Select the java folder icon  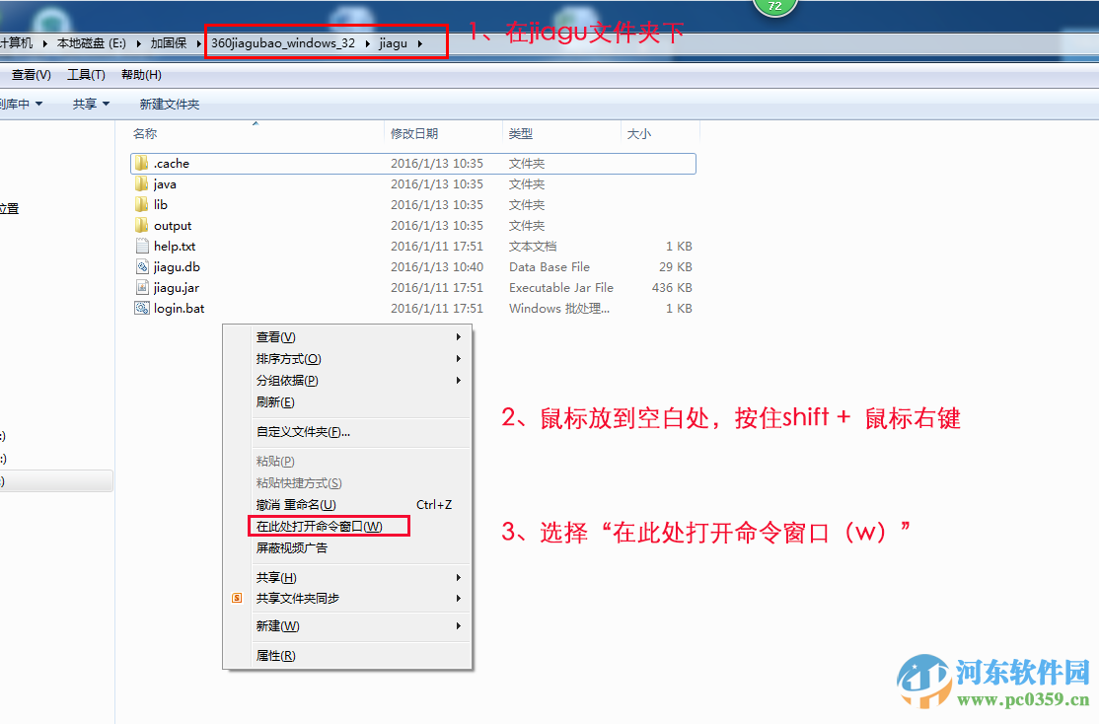(142, 184)
